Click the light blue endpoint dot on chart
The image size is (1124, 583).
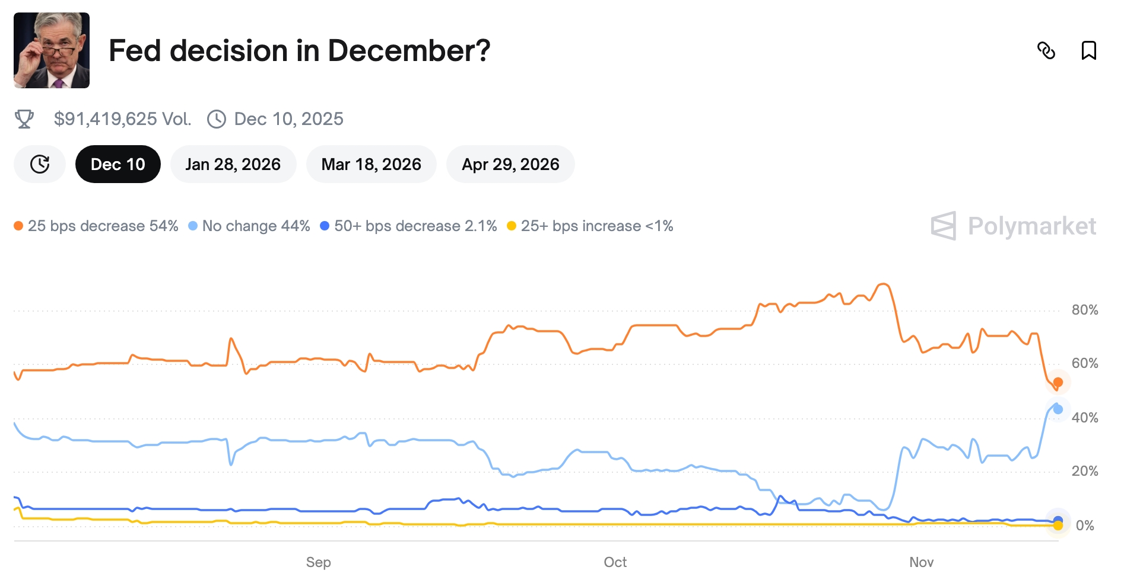(1058, 409)
